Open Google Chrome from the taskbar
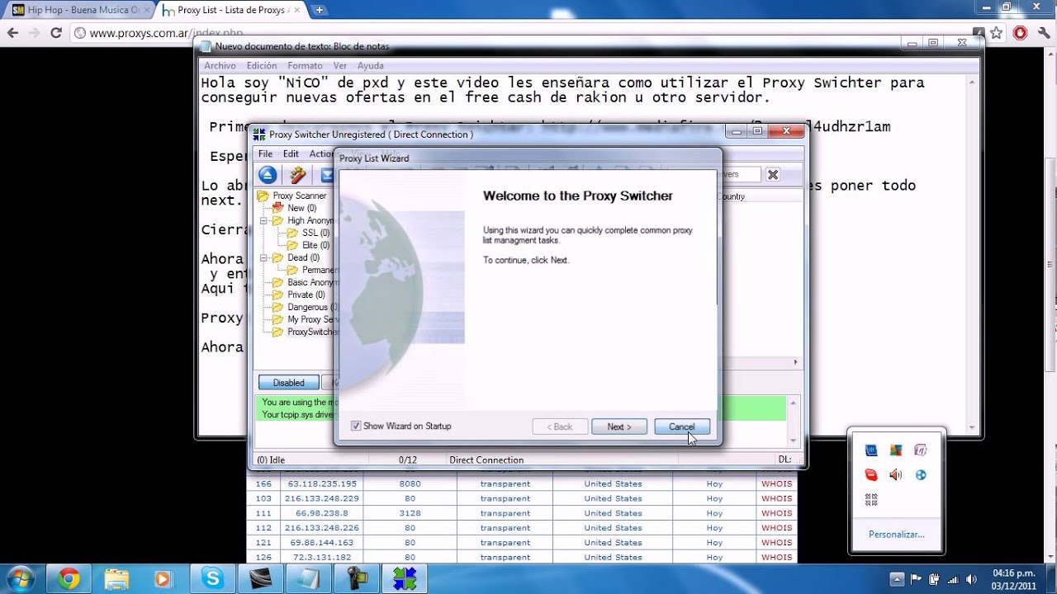 69,579
